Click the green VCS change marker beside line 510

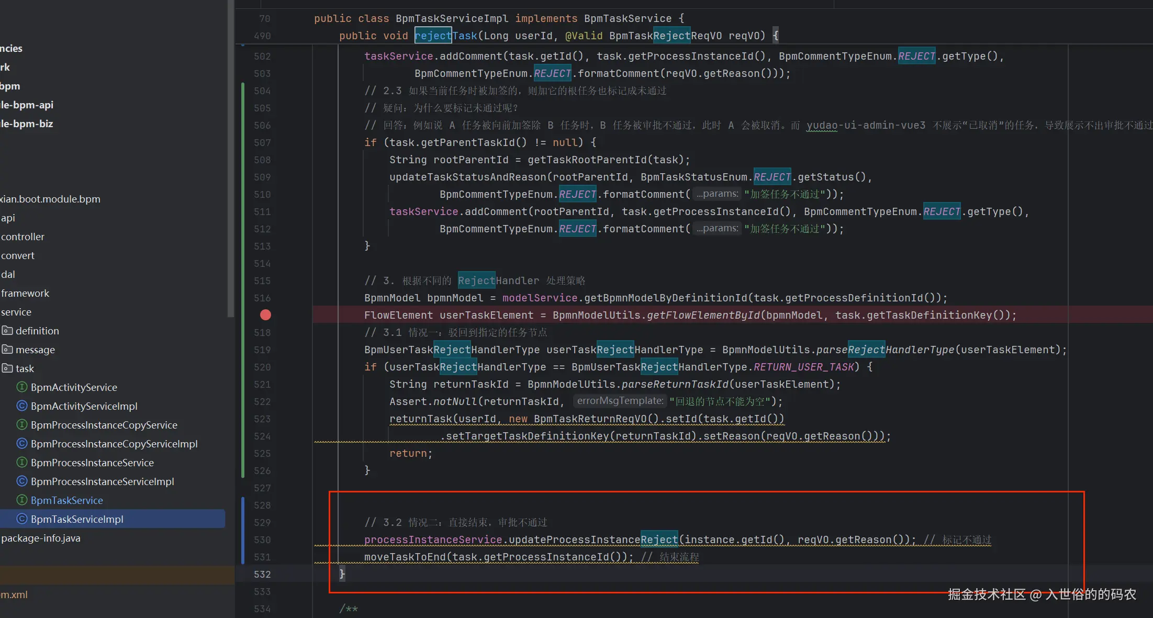pyautogui.click(x=243, y=195)
